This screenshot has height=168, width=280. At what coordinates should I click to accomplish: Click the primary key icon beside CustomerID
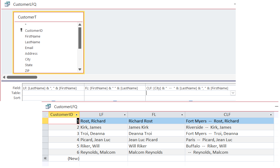(x=21, y=30)
